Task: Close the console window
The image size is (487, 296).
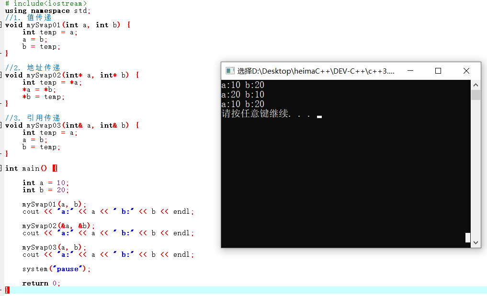Action: 466,71
